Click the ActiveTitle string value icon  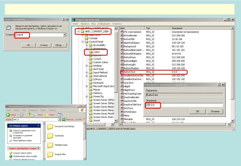pyautogui.click(x=122, y=39)
